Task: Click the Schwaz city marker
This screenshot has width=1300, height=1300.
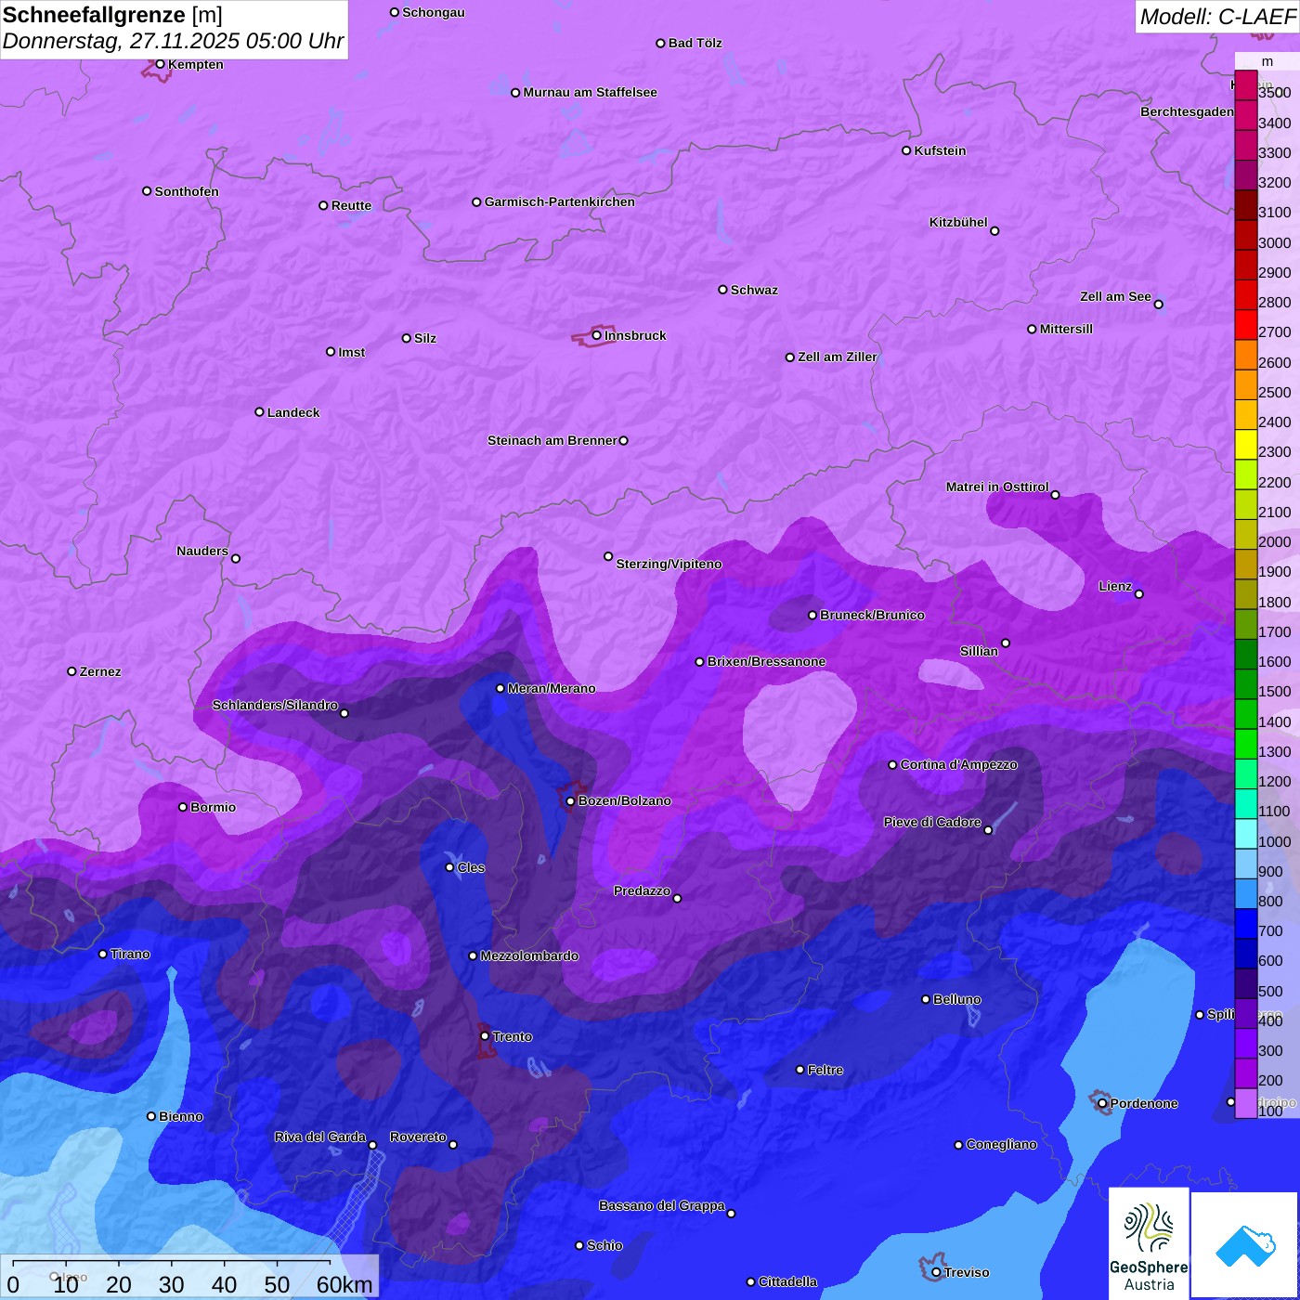Action: [x=722, y=290]
